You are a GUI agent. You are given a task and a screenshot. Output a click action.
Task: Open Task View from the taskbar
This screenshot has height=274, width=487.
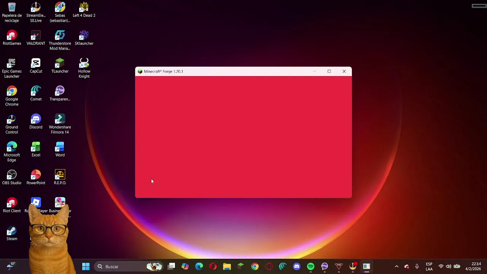click(172, 266)
